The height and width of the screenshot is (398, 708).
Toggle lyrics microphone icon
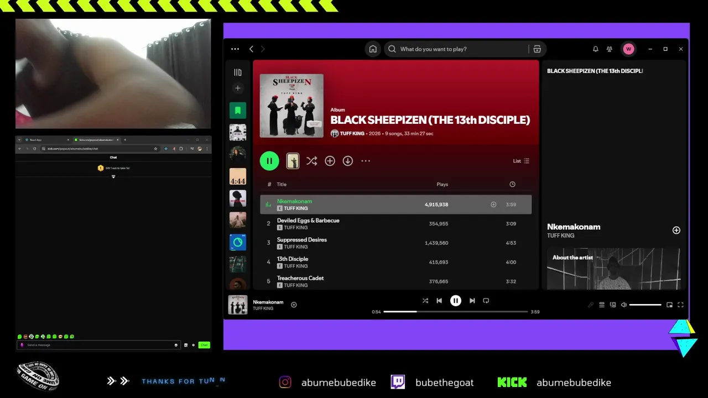590,305
